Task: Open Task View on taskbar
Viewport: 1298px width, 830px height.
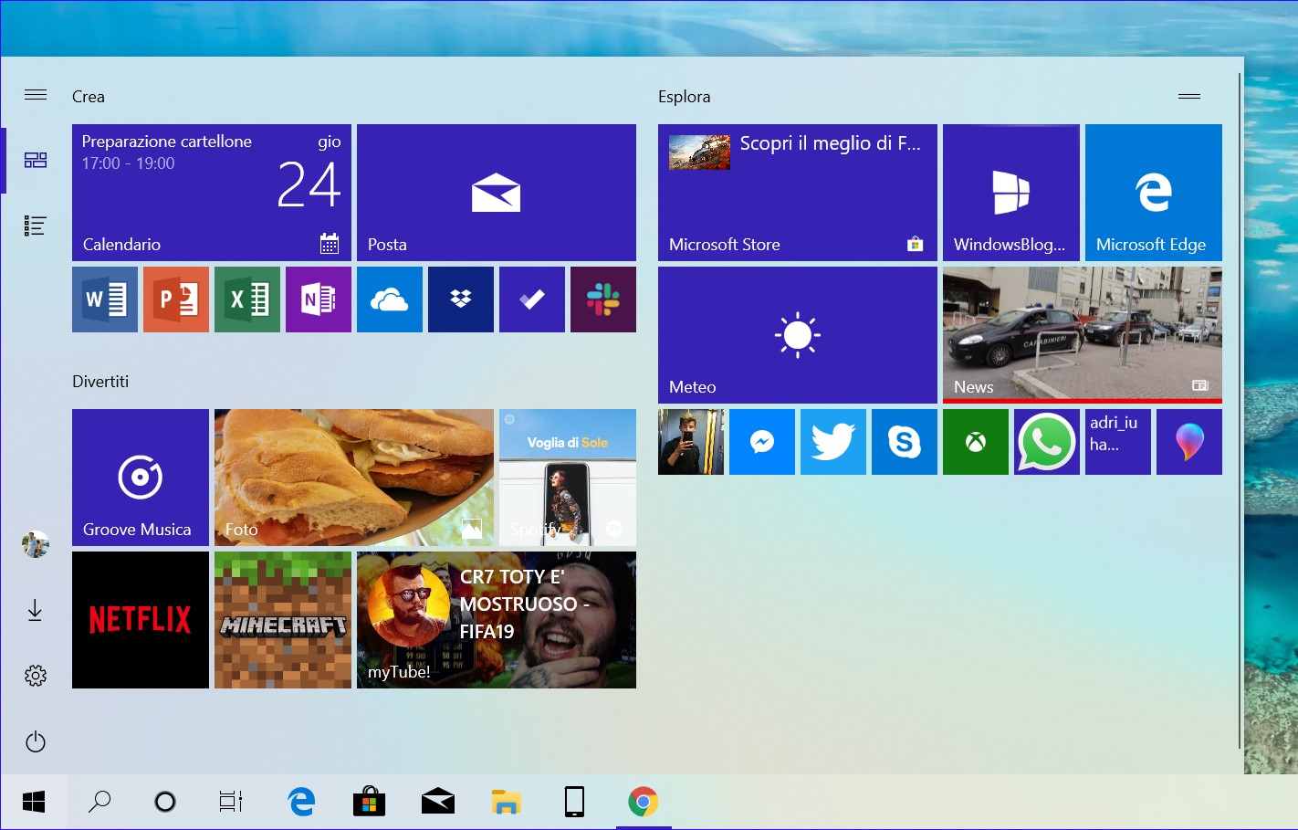Action: pyautogui.click(x=231, y=802)
